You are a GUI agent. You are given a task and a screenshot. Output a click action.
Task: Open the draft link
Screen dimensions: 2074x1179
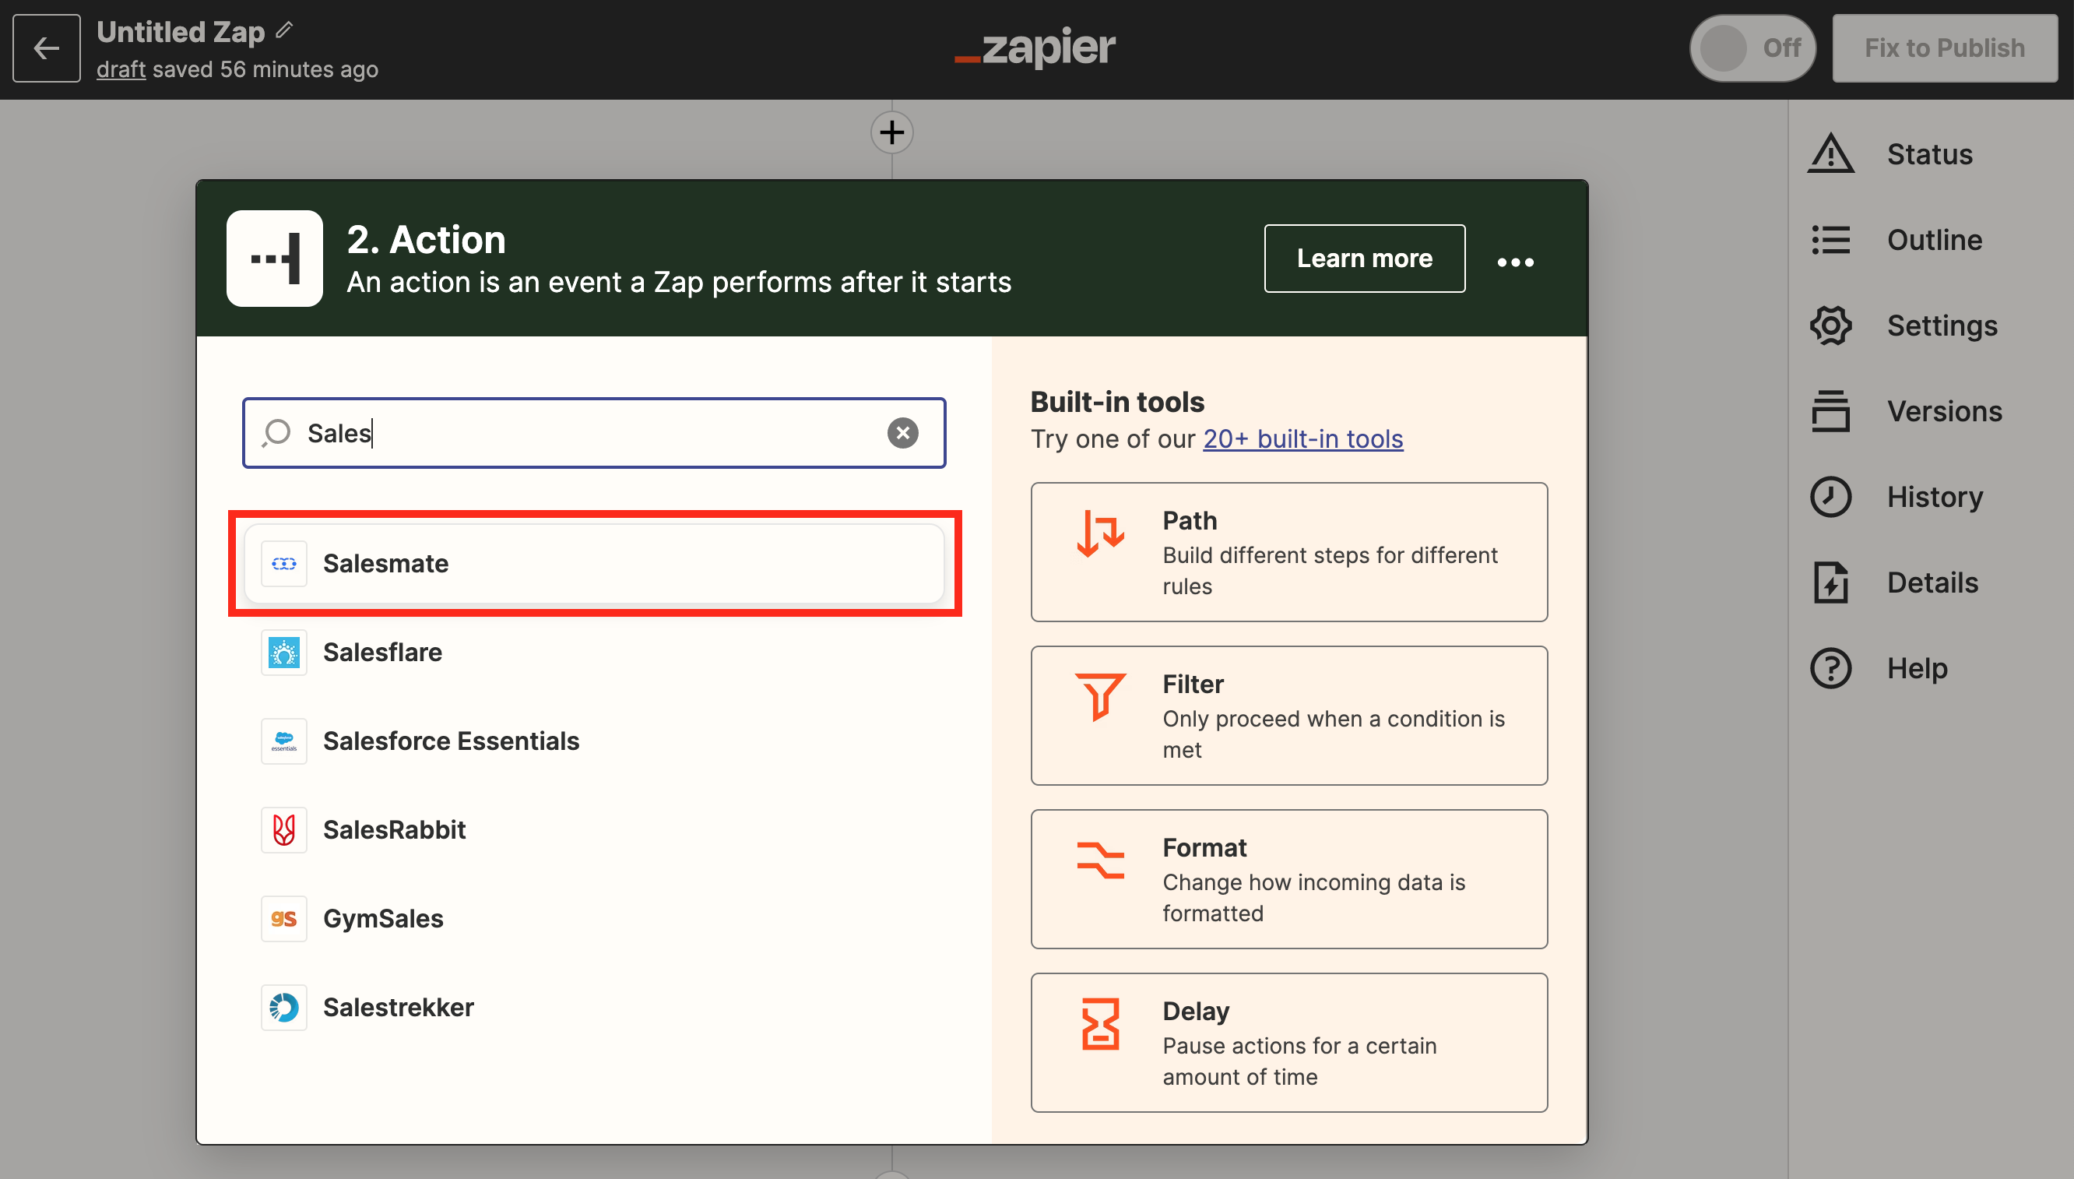121,69
